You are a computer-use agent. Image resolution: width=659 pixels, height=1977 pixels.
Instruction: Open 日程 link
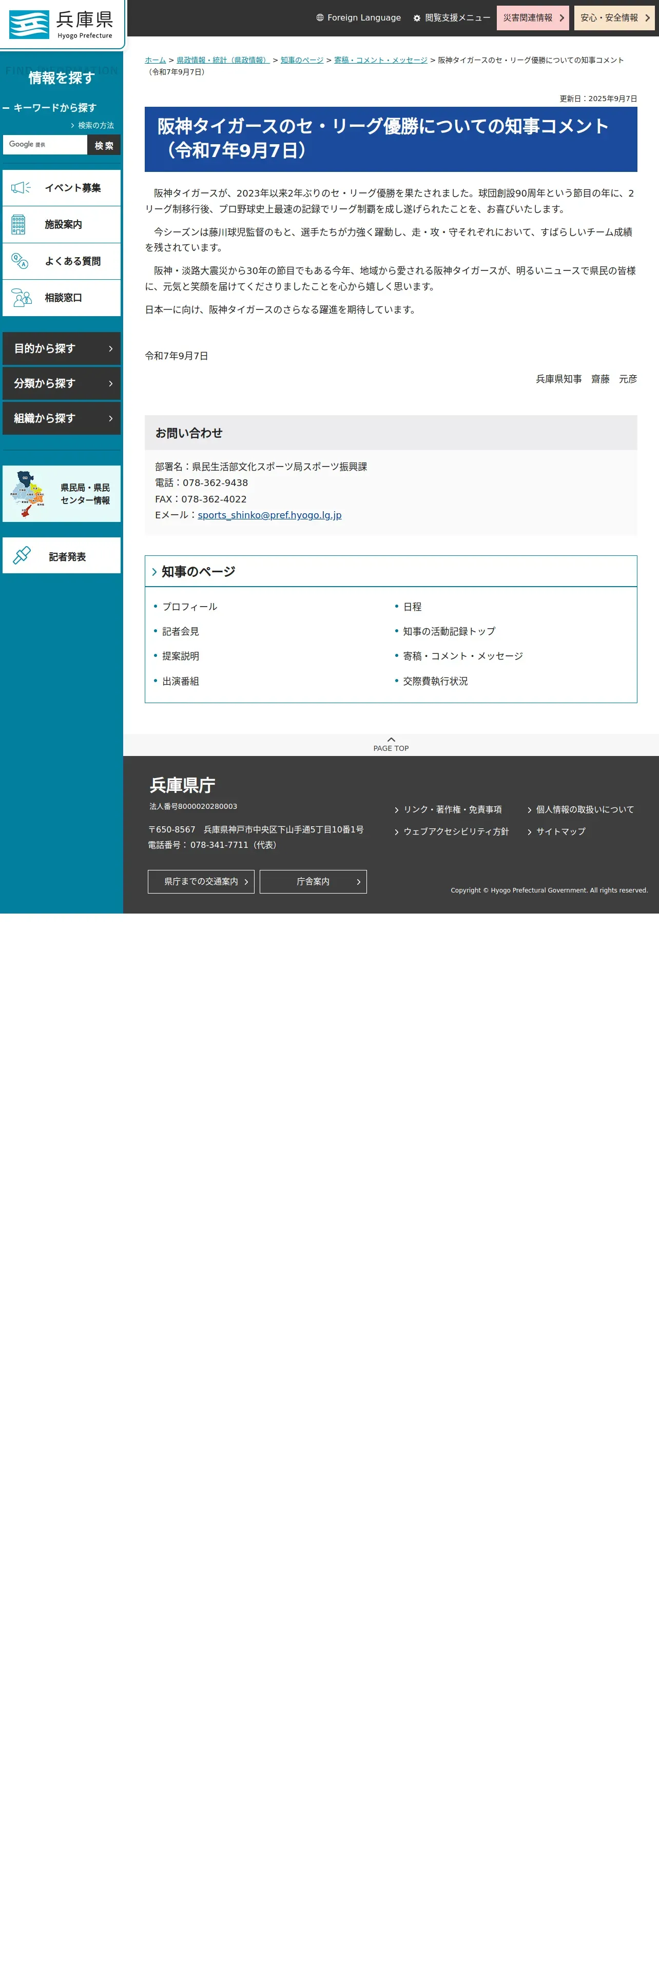412,607
